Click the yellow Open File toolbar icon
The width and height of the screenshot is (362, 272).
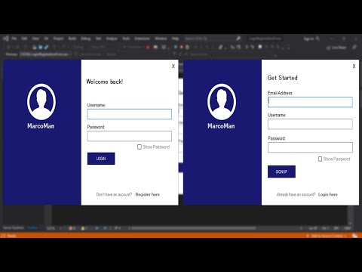35,47
